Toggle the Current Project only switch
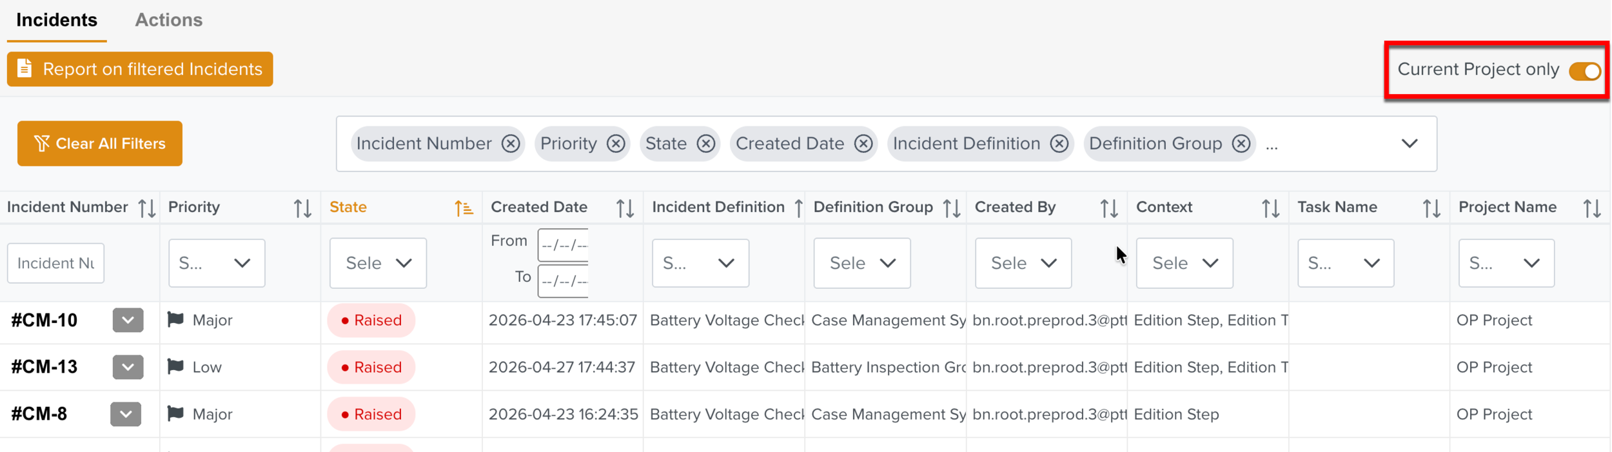The width and height of the screenshot is (1612, 452). (x=1585, y=70)
